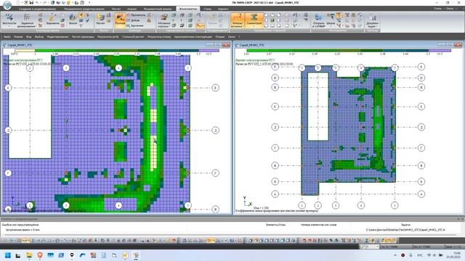Click Save icon in quick access toolbar

click(31, 3)
